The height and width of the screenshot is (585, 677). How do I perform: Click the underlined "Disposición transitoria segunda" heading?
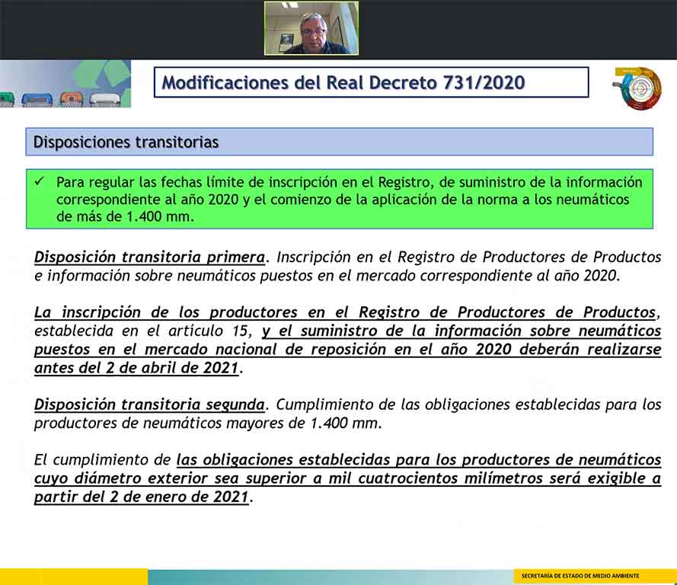(x=149, y=404)
